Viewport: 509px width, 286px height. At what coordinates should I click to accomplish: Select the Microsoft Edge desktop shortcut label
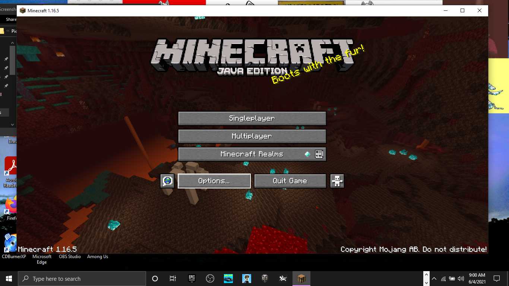click(x=42, y=260)
